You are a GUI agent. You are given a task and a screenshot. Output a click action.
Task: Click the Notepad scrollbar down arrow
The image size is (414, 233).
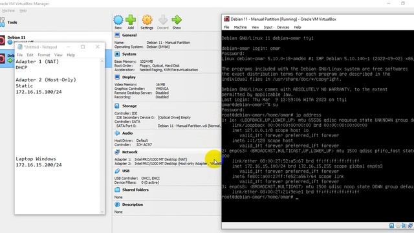click(x=102, y=212)
